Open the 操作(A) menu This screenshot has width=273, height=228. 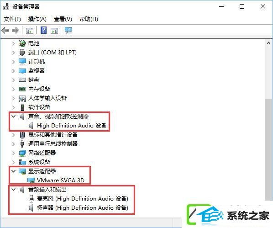click(37, 19)
